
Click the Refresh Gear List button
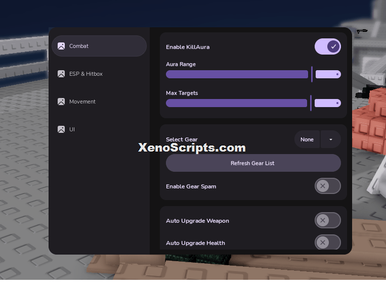(253, 163)
